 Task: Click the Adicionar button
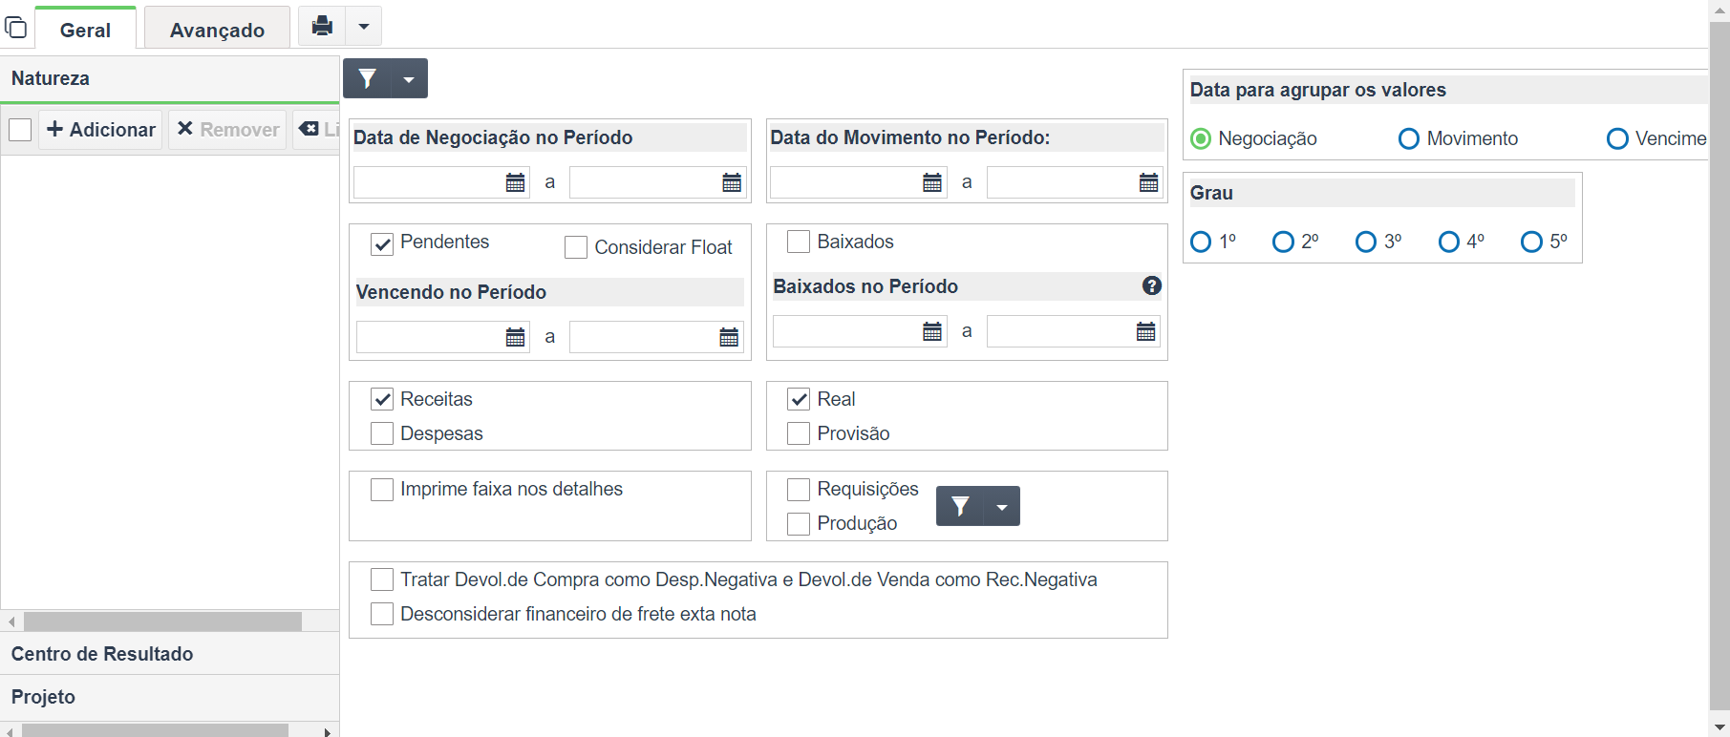tap(101, 130)
